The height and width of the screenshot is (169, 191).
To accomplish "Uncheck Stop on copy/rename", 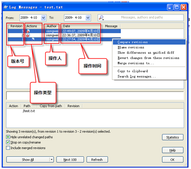I will pyautogui.click(x=8, y=142).
